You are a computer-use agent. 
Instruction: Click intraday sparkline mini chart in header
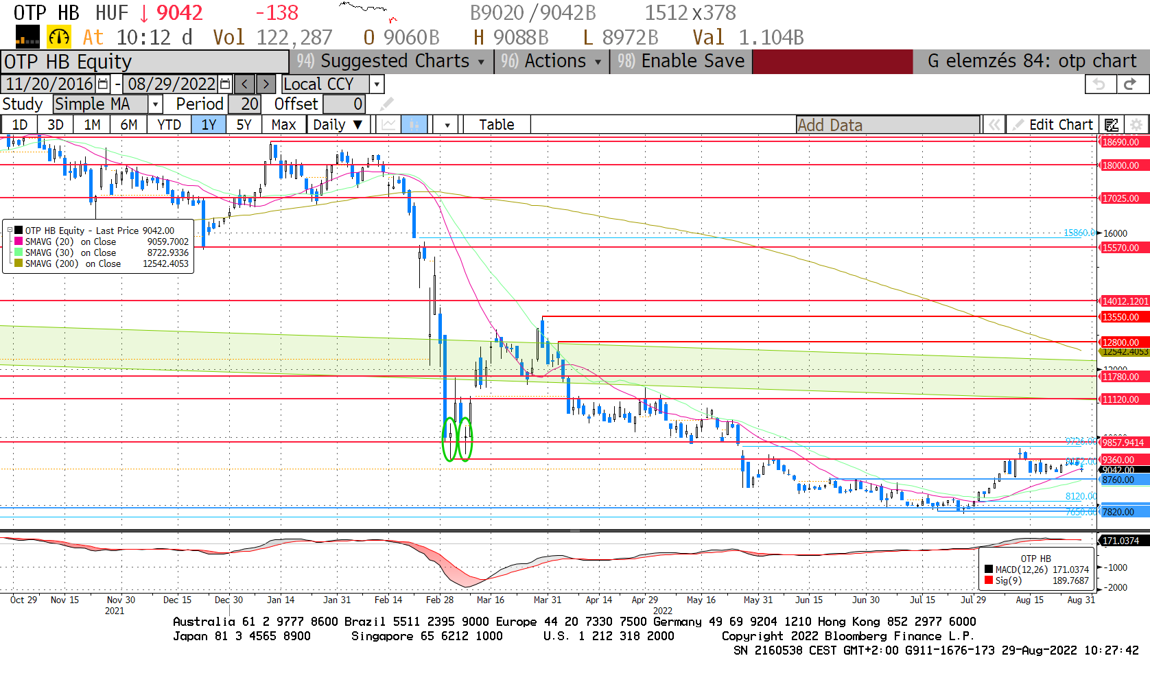point(368,12)
